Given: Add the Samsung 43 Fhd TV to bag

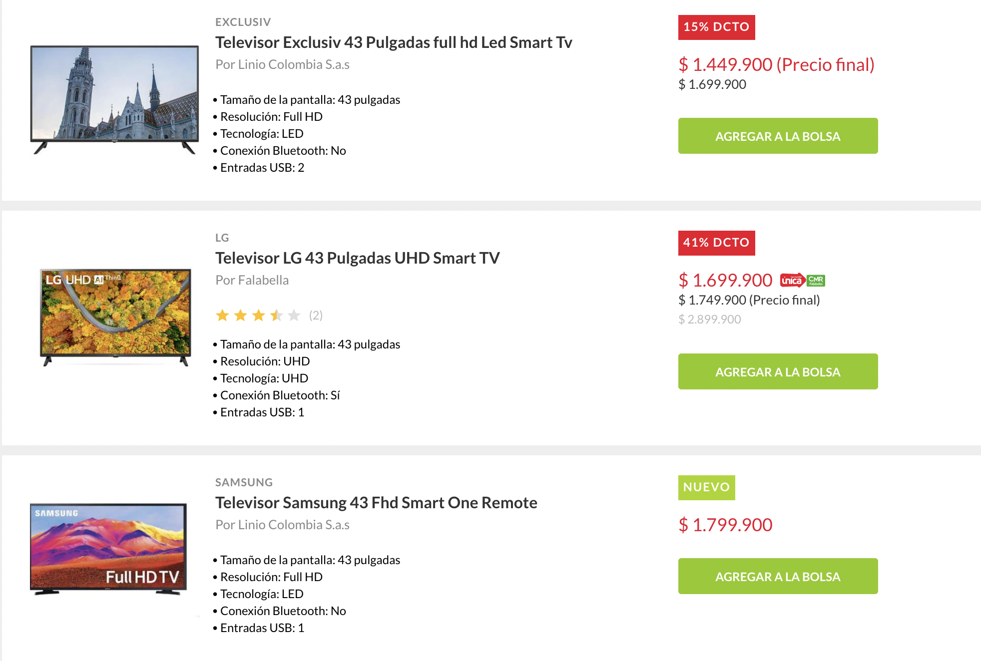Looking at the screenshot, I should coord(778,576).
